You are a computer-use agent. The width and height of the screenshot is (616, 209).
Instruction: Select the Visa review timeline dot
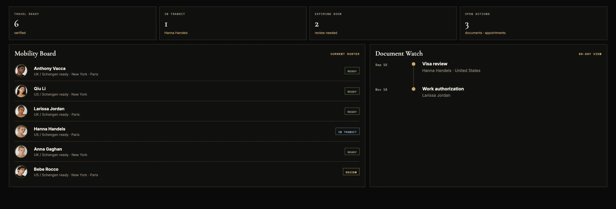(414, 64)
